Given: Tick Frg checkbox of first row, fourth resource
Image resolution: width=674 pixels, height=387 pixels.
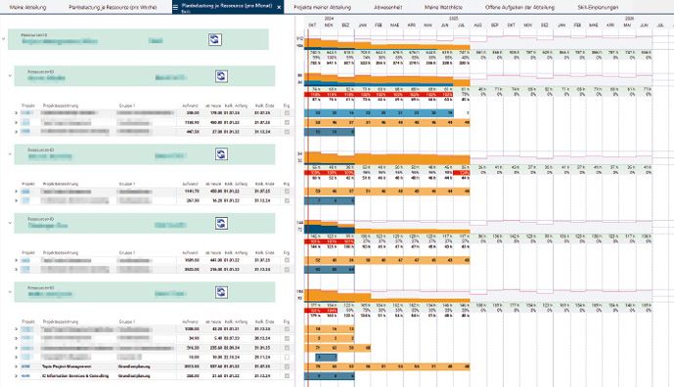Looking at the screenshot, I should (287, 260).
